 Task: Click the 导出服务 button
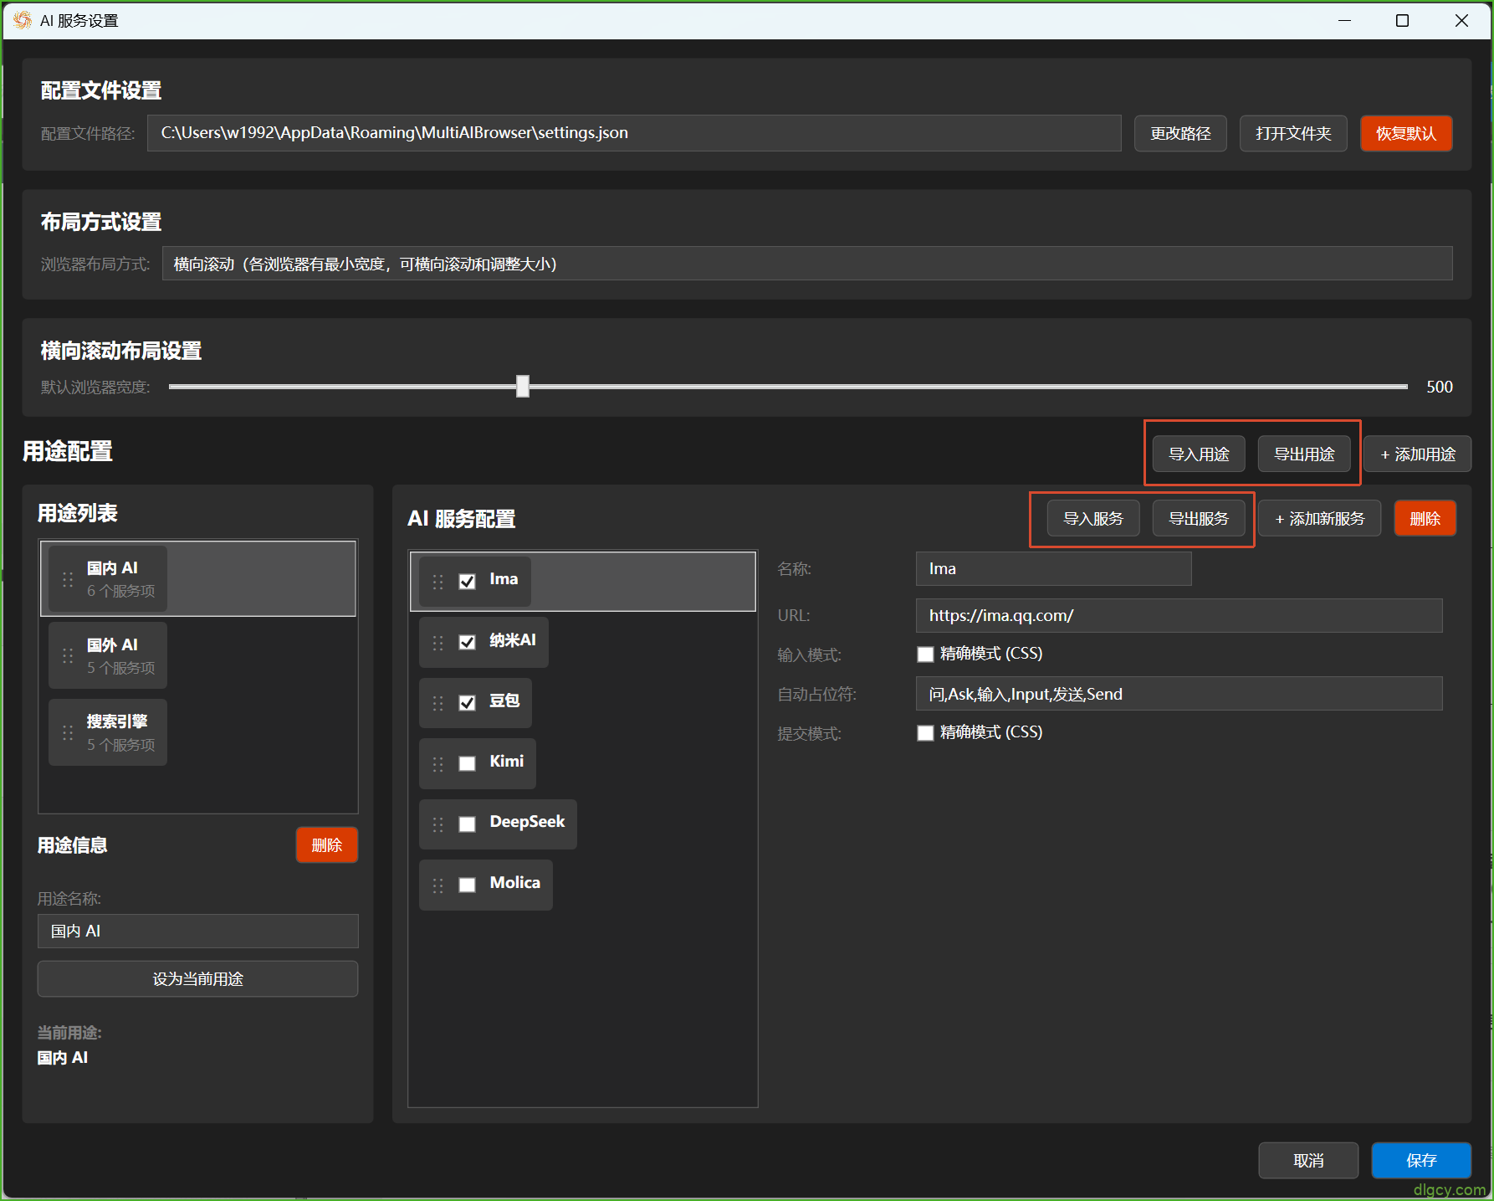click(x=1199, y=519)
